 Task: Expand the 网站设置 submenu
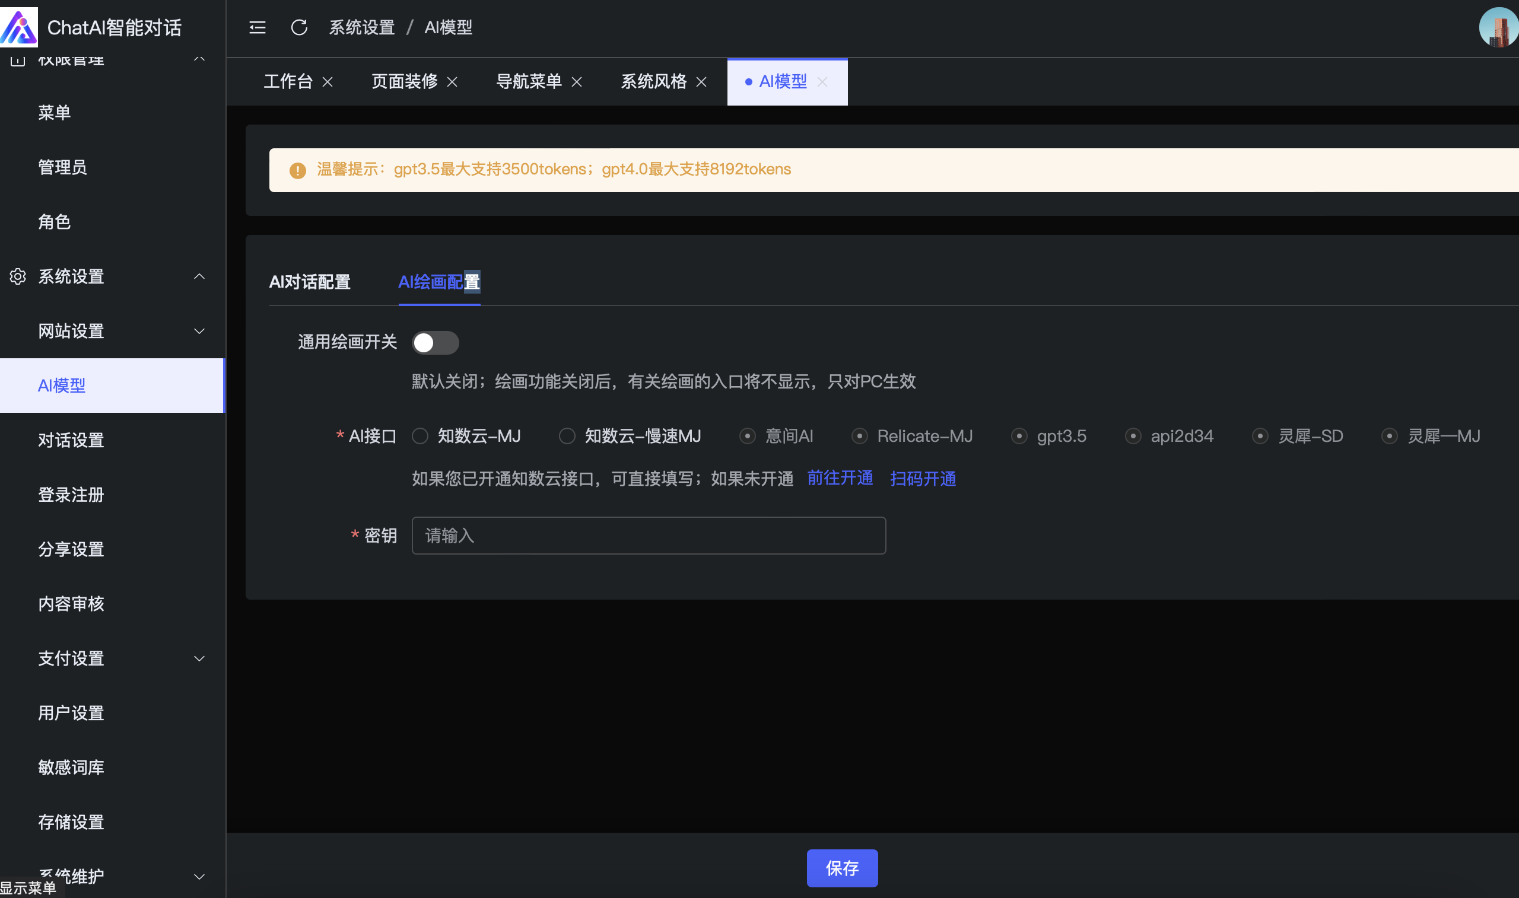click(199, 331)
